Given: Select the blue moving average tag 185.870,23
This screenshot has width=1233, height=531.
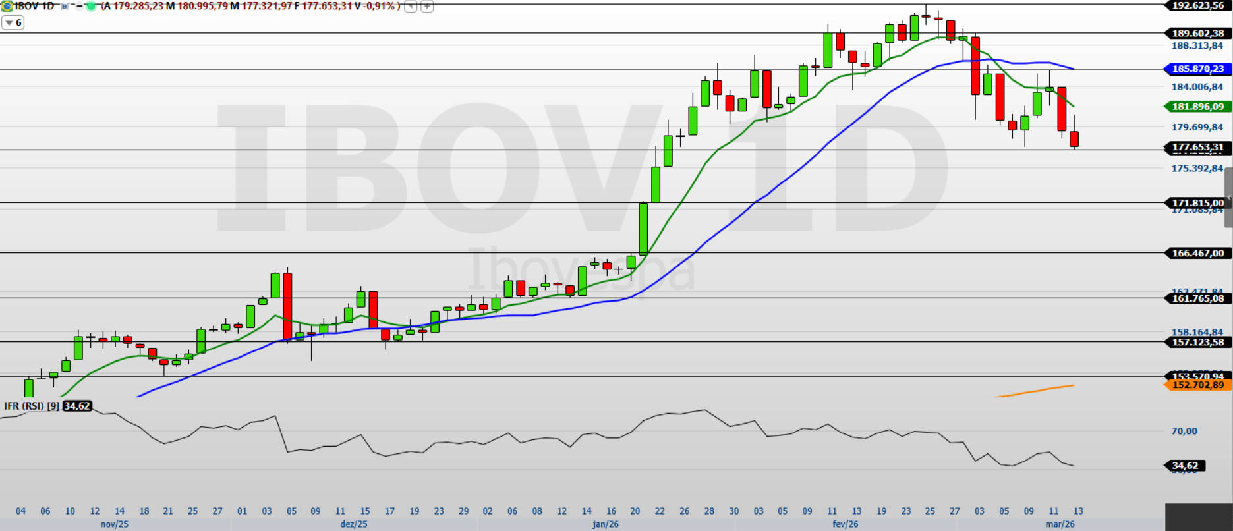Looking at the screenshot, I should 1197,69.
